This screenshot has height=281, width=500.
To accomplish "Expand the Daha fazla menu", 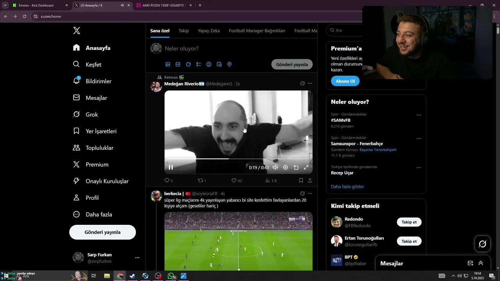I will (93, 214).
